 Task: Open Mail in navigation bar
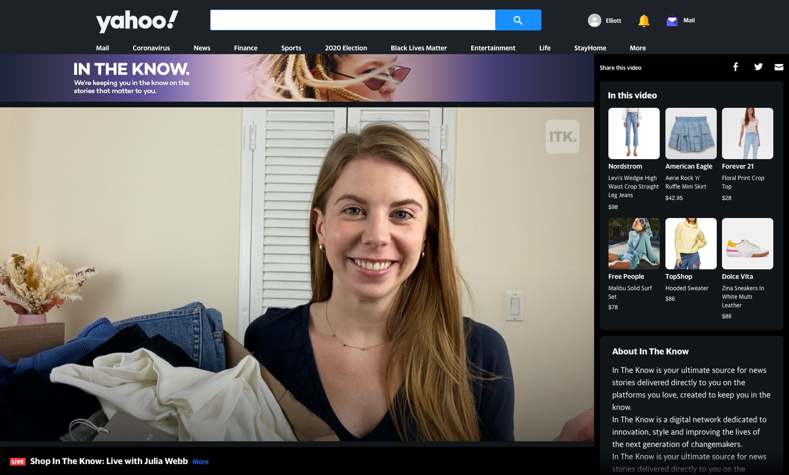point(102,48)
